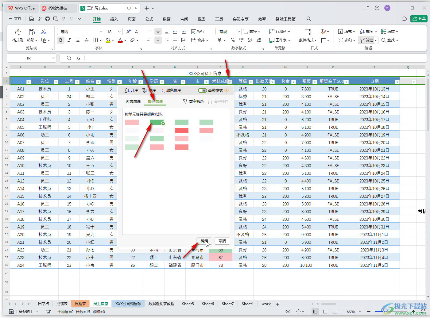Click the wrap text (换行) button

[x=198, y=32]
